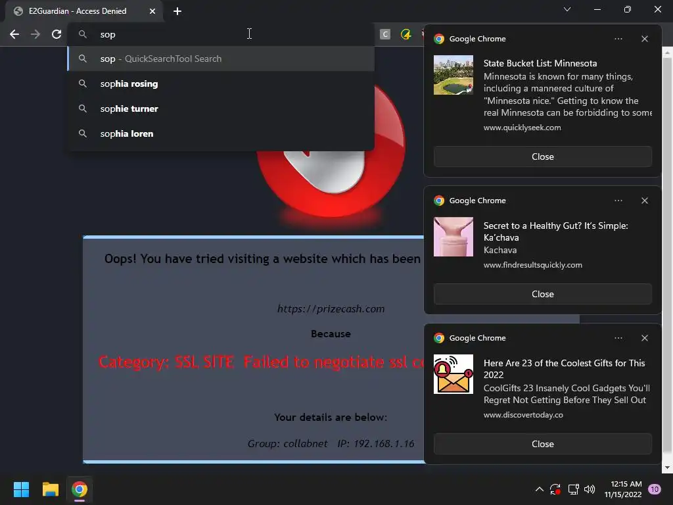Click the blocked URL https://prizecash.com
673x505 pixels.
tap(331, 309)
